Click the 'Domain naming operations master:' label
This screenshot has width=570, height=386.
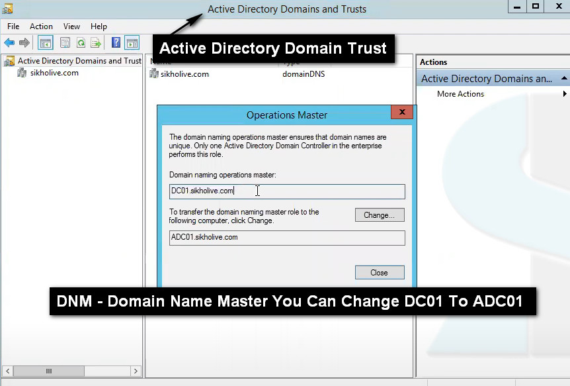pyautogui.click(x=222, y=175)
